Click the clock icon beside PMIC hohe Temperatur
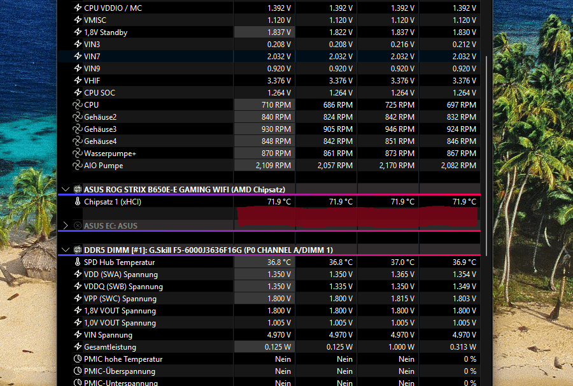The height and width of the screenshot is (386, 573). point(78,359)
